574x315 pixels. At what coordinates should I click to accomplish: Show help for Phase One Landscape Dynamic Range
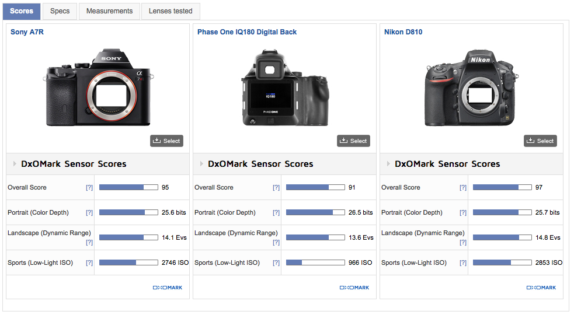[x=276, y=242]
